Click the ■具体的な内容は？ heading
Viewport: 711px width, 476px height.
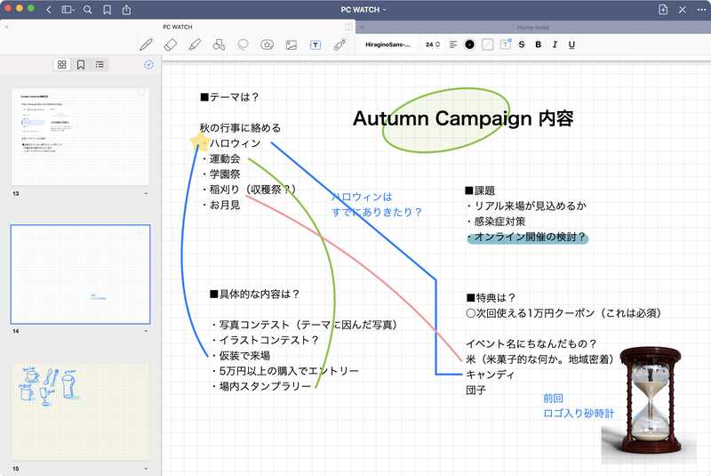254,294
